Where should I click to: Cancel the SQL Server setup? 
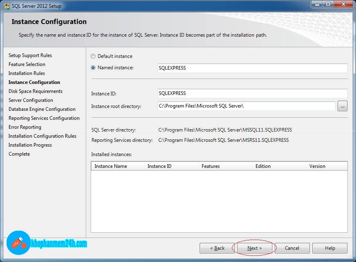[x=292, y=248]
